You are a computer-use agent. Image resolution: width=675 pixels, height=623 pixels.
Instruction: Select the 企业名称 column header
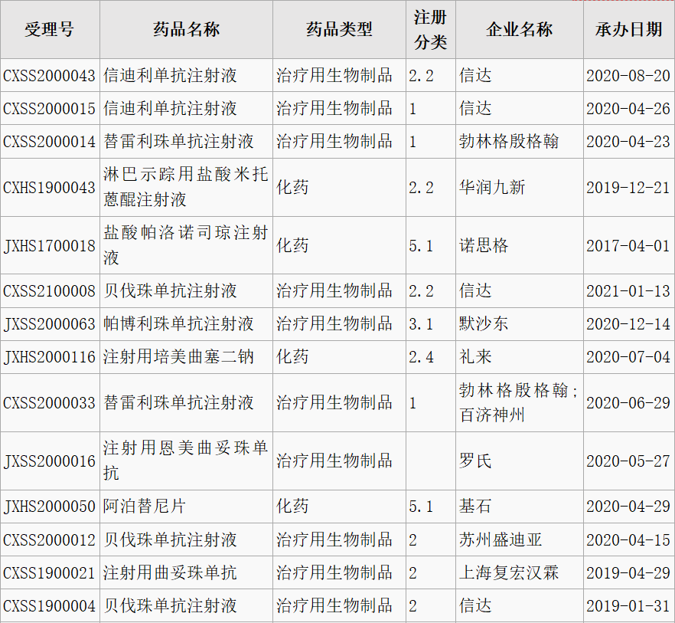click(x=520, y=29)
